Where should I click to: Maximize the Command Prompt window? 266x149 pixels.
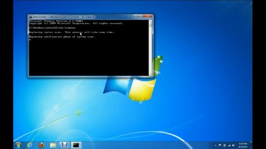pos(140,16)
